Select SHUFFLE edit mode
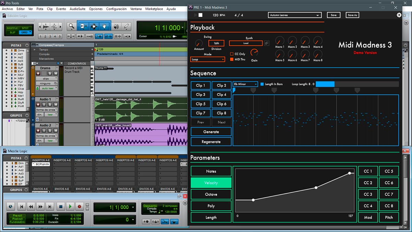The image size is (412, 232). click(x=12, y=28)
